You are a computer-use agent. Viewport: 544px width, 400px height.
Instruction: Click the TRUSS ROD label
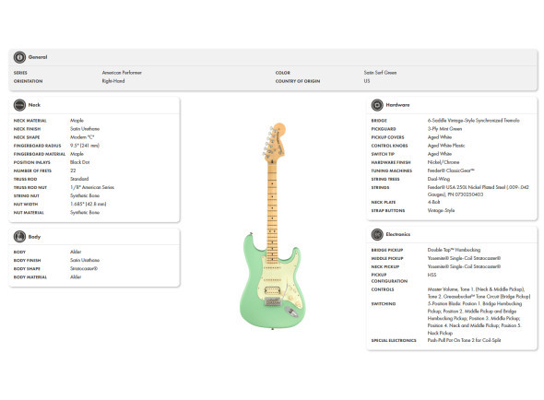tap(25, 179)
